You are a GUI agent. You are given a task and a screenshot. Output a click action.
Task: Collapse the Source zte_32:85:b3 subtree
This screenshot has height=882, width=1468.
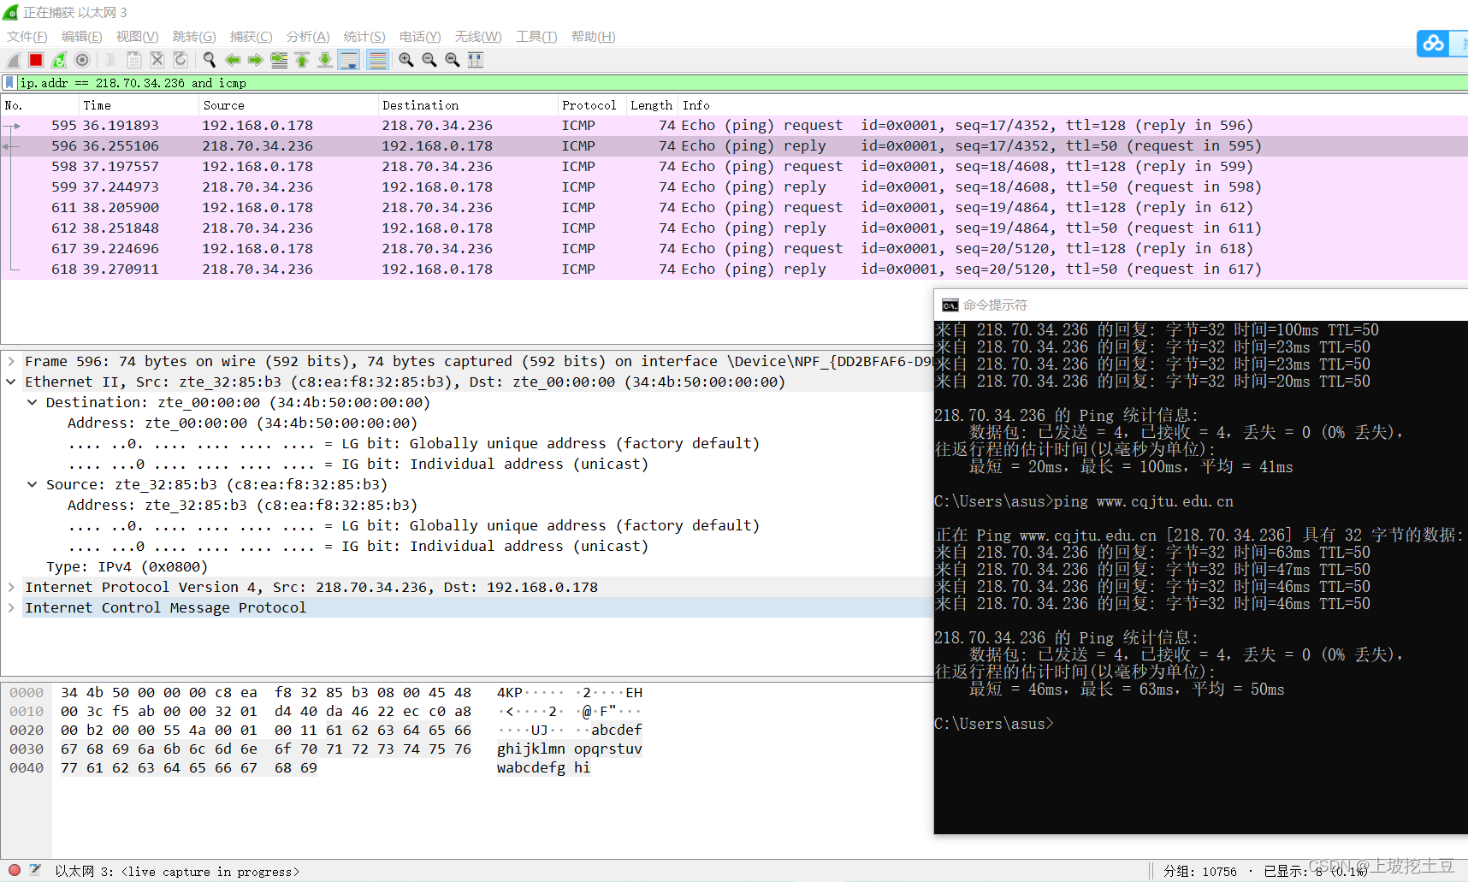(x=32, y=485)
